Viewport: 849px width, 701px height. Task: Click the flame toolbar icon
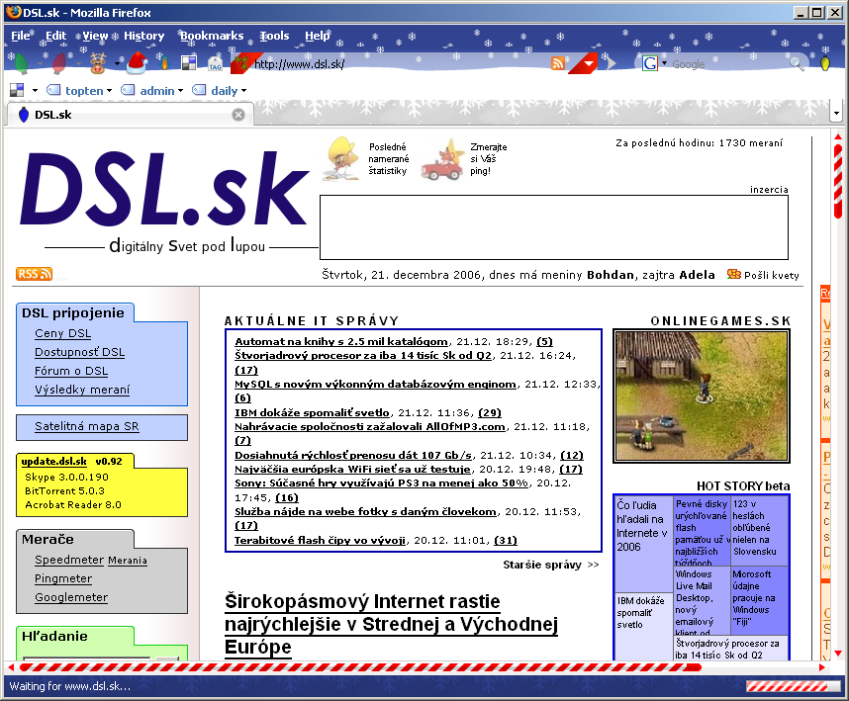click(x=165, y=63)
